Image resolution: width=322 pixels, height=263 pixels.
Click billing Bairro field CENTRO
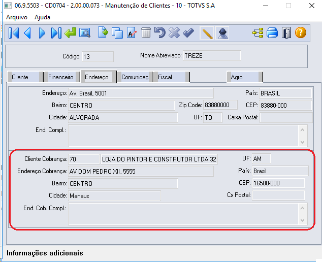click(x=123, y=183)
